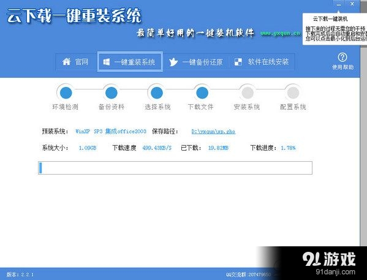The width and height of the screenshot is (367, 280).
Task: Click the WinXP SP3 集成office2003 system name
Action: pyautogui.click(x=111, y=131)
